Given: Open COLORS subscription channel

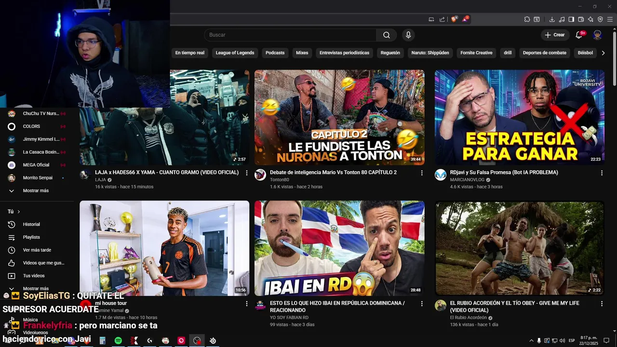Looking at the screenshot, I should point(36,126).
